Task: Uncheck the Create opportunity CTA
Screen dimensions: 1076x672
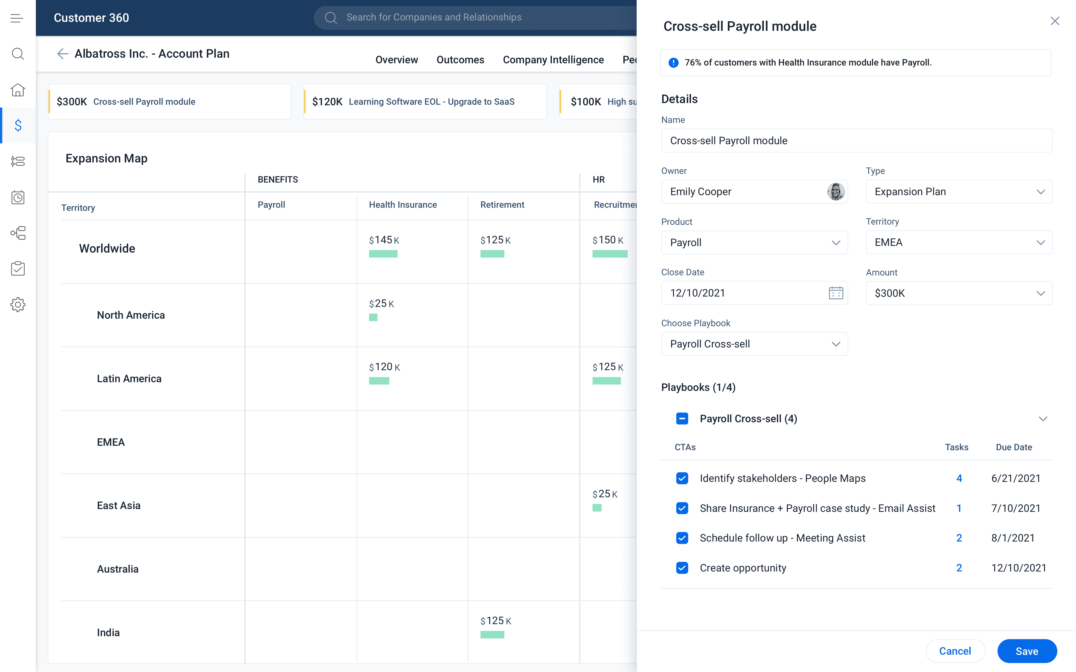Action: pos(682,568)
